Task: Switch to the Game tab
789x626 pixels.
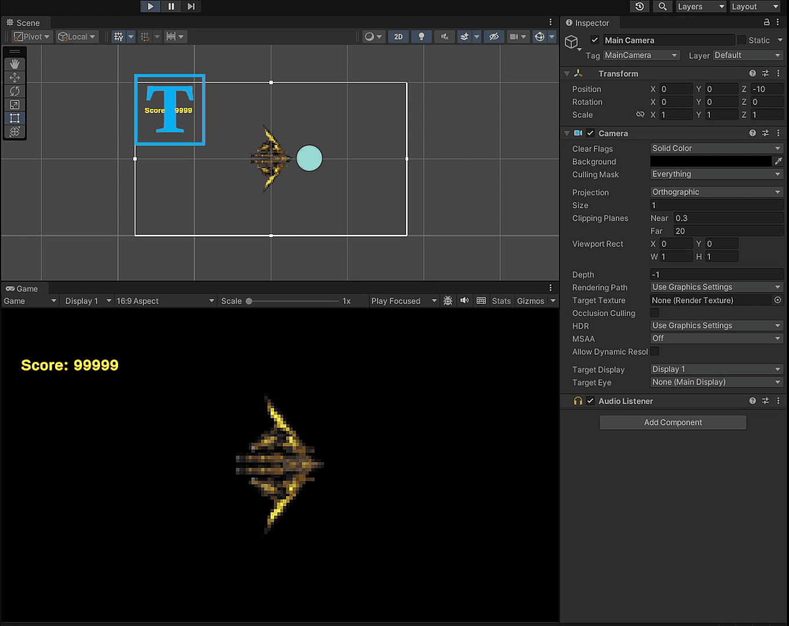Action: point(23,289)
